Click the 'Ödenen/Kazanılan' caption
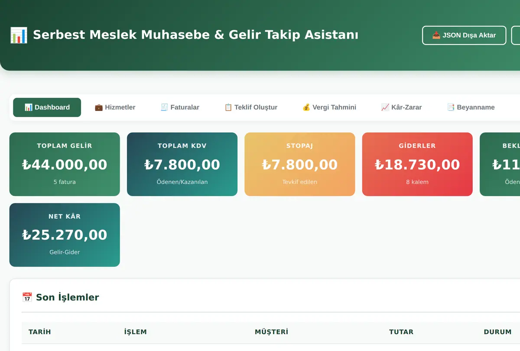Image resolution: width=520 pixels, height=351 pixels. (x=182, y=182)
